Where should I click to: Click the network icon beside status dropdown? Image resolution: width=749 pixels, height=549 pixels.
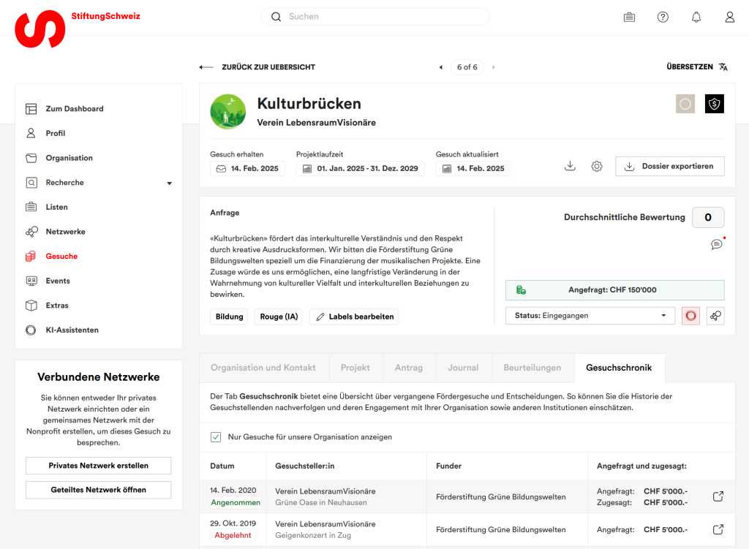(715, 316)
